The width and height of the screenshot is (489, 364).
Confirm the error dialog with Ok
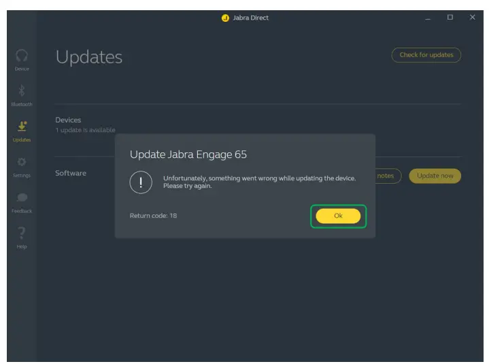point(338,216)
